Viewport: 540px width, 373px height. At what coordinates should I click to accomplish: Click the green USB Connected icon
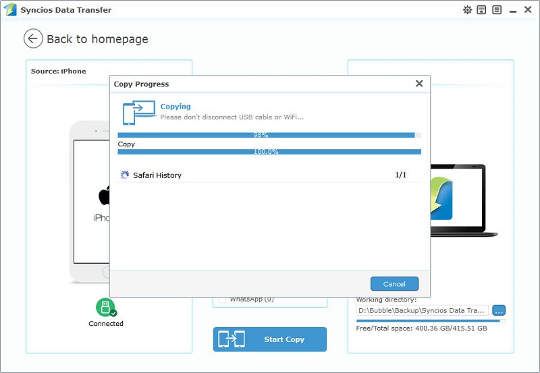[x=106, y=308]
